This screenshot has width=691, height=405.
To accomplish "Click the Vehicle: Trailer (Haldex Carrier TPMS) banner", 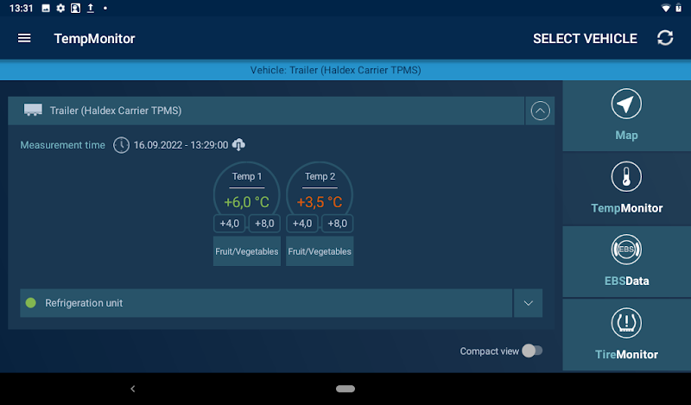I will click(345, 70).
